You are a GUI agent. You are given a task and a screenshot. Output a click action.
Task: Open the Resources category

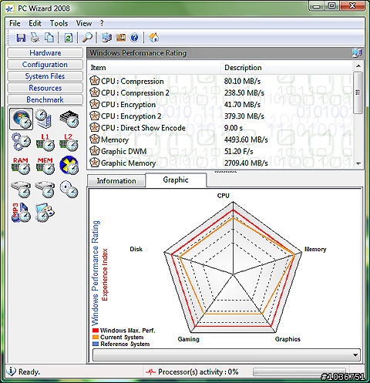tap(45, 88)
